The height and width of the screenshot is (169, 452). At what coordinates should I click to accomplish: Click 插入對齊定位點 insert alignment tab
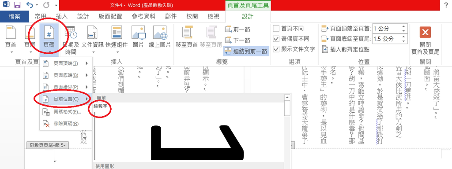point(346,49)
